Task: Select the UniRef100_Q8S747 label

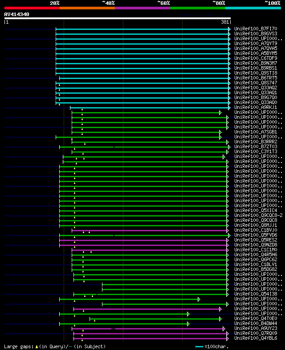Action: (256, 83)
